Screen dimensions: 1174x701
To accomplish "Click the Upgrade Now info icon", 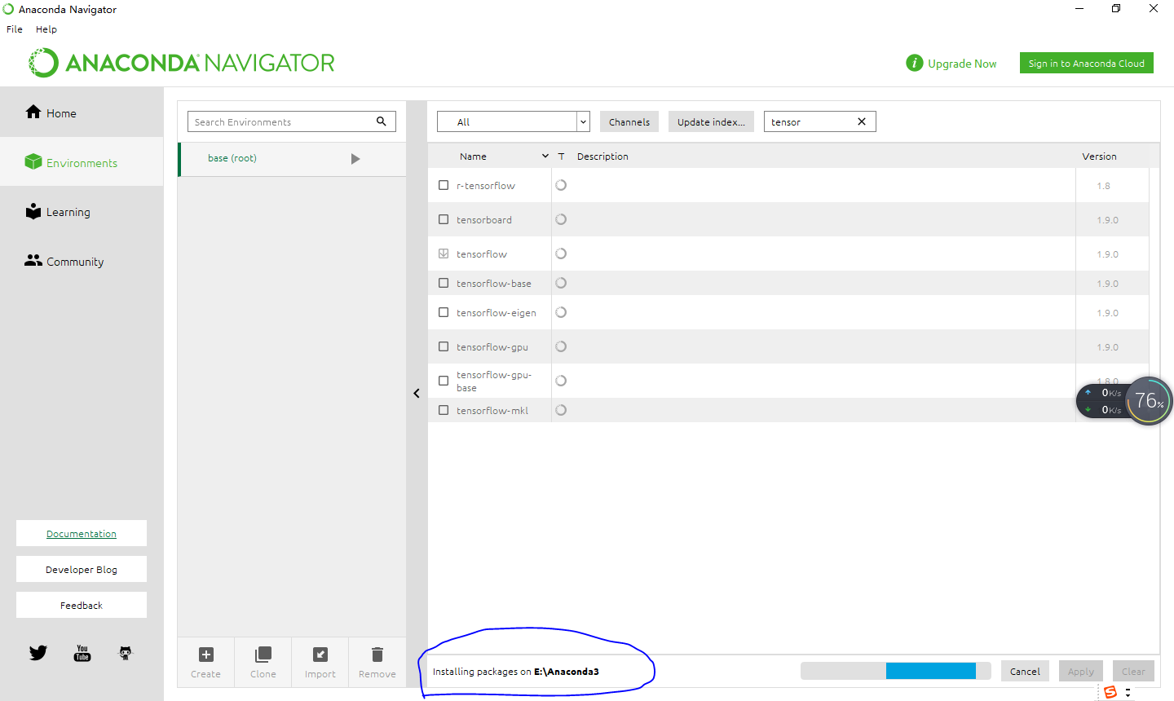I will pyautogui.click(x=915, y=63).
